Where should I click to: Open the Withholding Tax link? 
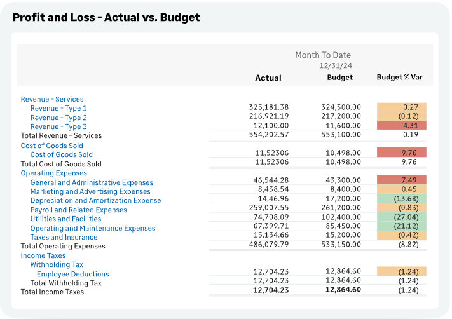pos(57,264)
